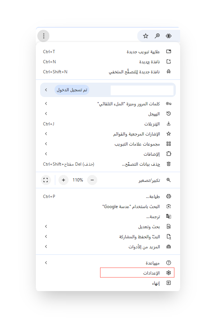Screen dimensions: 216x318
Task: Expand المزيد من الأدوات submenu arrow
Action: 46,247
